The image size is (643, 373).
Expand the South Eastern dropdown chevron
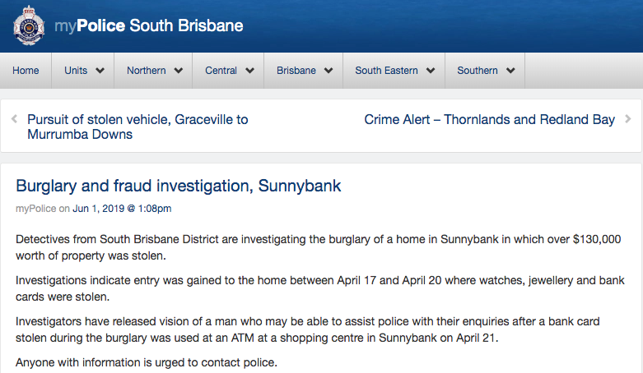[x=430, y=71]
